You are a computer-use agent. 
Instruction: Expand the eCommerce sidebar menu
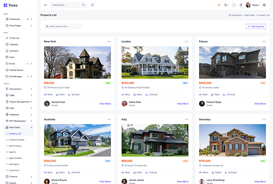point(18,89)
